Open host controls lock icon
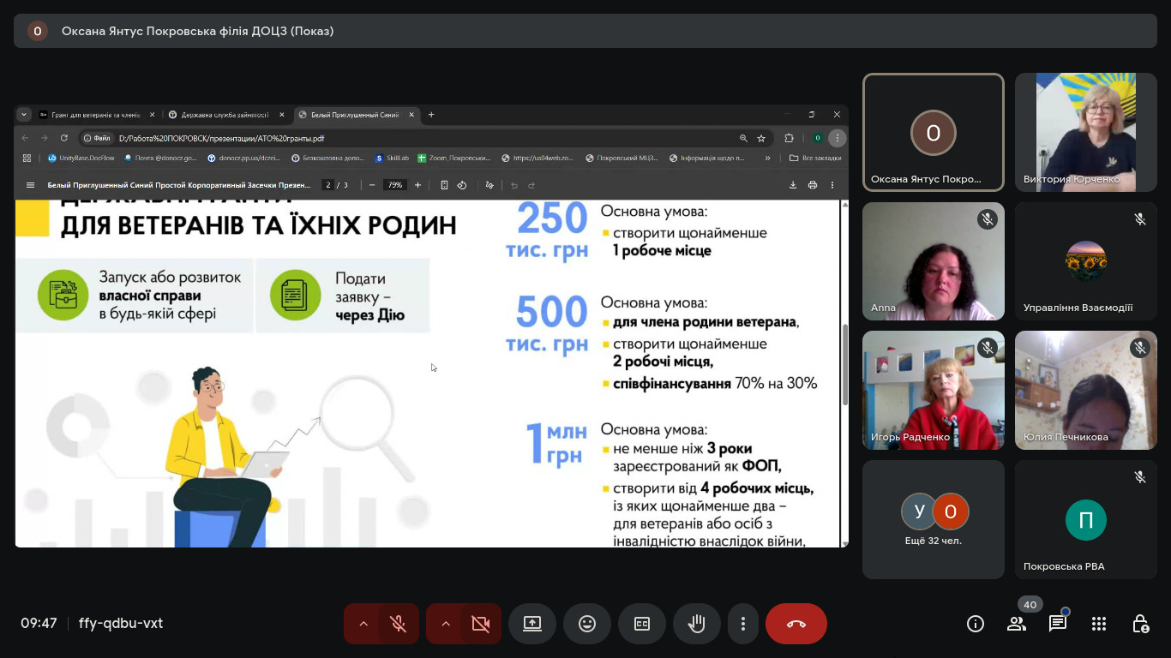This screenshot has height=658, width=1171. point(1140,624)
